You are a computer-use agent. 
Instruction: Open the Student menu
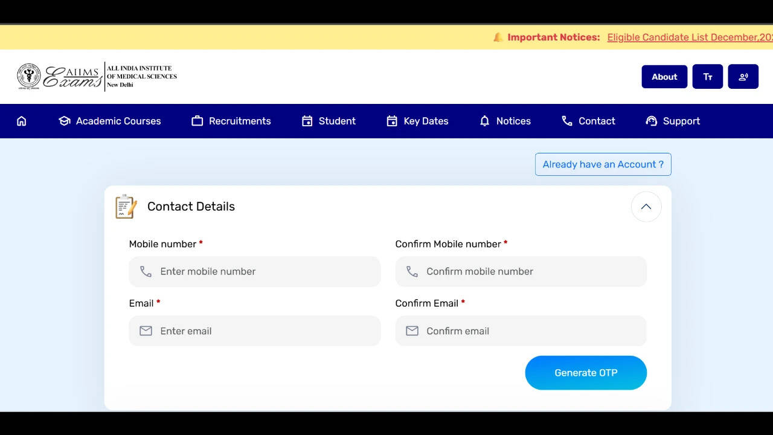[329, 121]
